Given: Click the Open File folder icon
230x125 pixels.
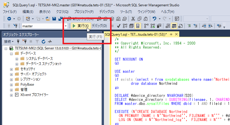Looking at the screenshot, I should point(48,19).
